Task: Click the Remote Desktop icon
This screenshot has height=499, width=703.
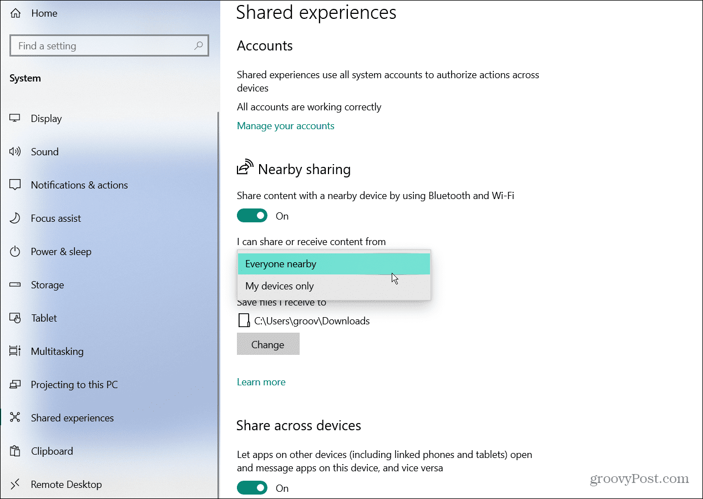Action: tap(15, 485)
